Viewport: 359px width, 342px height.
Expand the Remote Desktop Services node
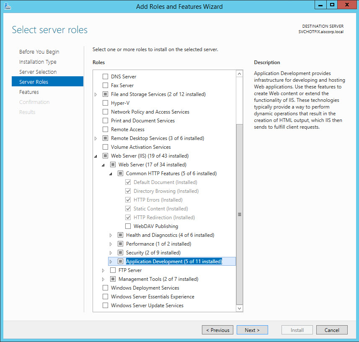click(x=96, y=139)
